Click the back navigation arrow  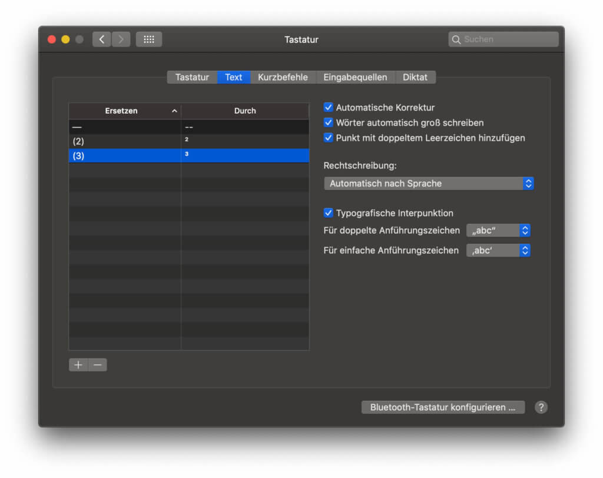tap(101, 39)
